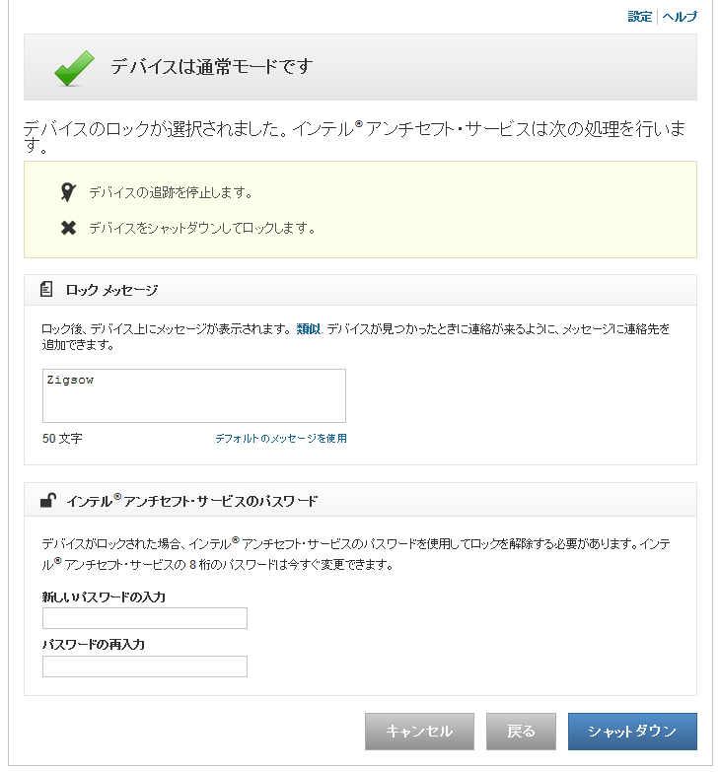Open the ヘルプ link at top right

click(680, 17)
